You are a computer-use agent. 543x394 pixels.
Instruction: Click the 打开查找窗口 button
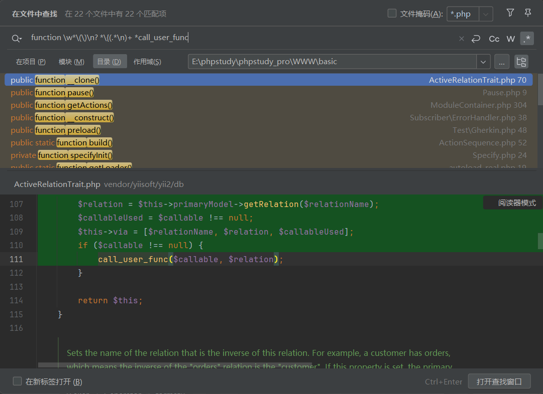[x=499, y=381]
